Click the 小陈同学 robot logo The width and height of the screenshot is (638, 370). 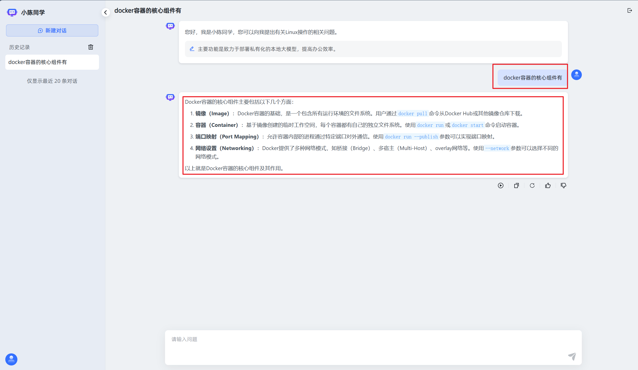point(12,12)
